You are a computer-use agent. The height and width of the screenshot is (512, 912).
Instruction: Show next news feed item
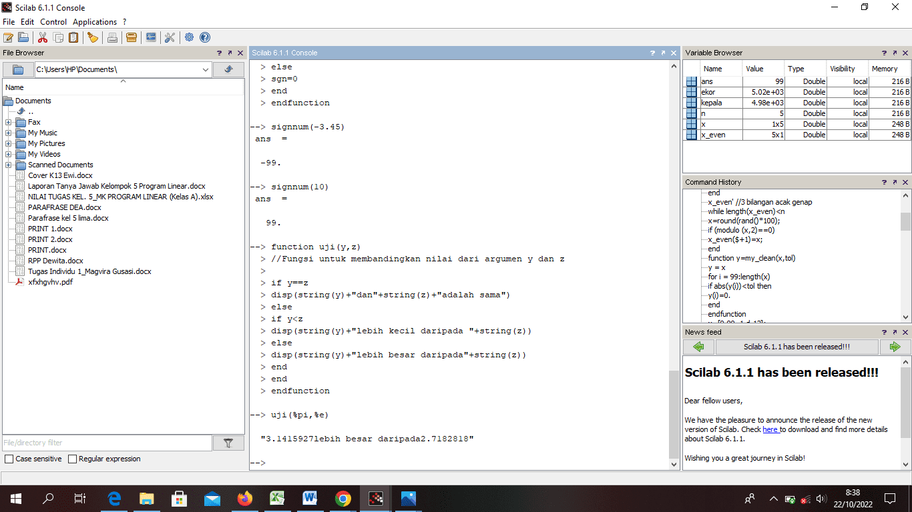pos(895,347)
